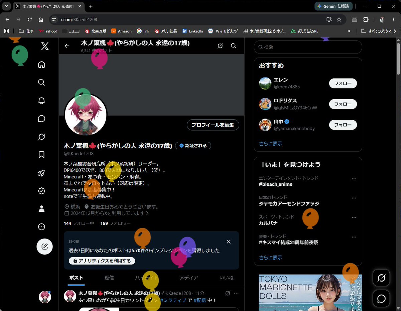Open the profile avatar picture
The height and width of the screenshot is (311, 401).
[86, 115]
